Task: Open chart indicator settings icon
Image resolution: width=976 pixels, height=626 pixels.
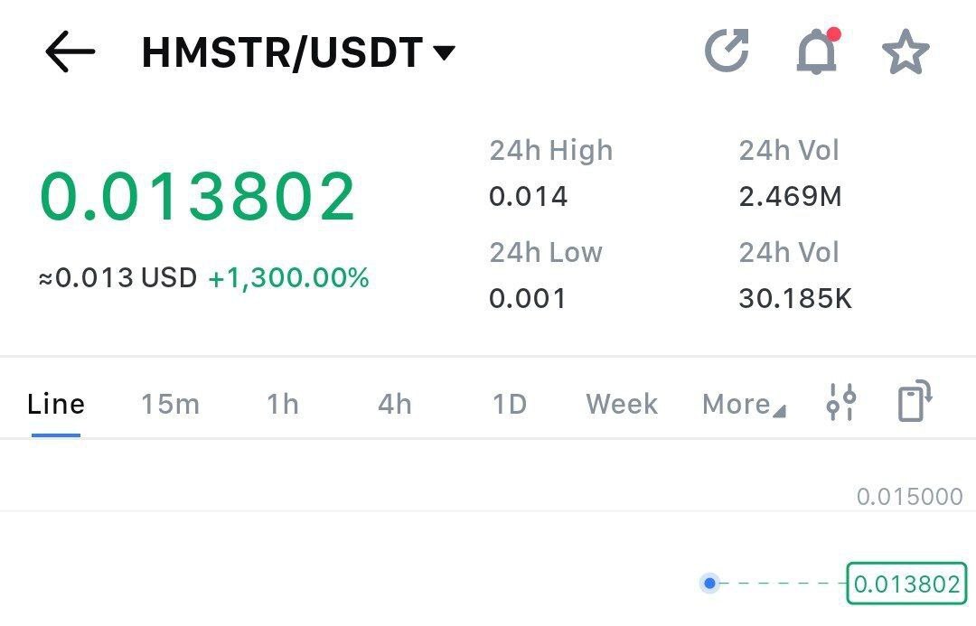Action: click(x=840, y=403)
